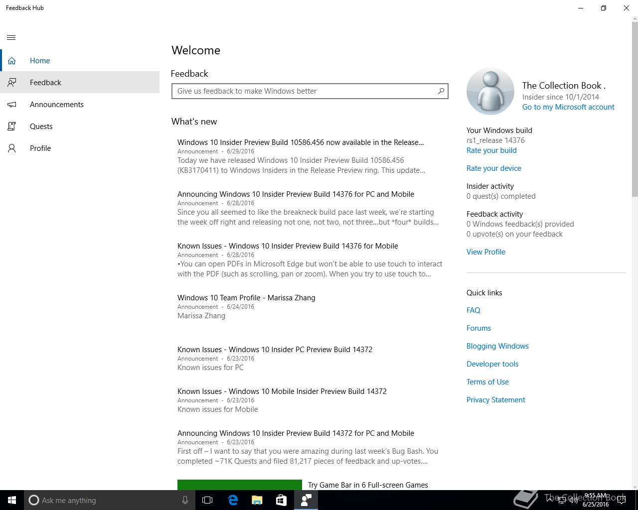Image resolution: width=638 pixels, height=510 pixels.
Task: Open Try Game Bar in 6 Full-screen Games
Action: 368,485
